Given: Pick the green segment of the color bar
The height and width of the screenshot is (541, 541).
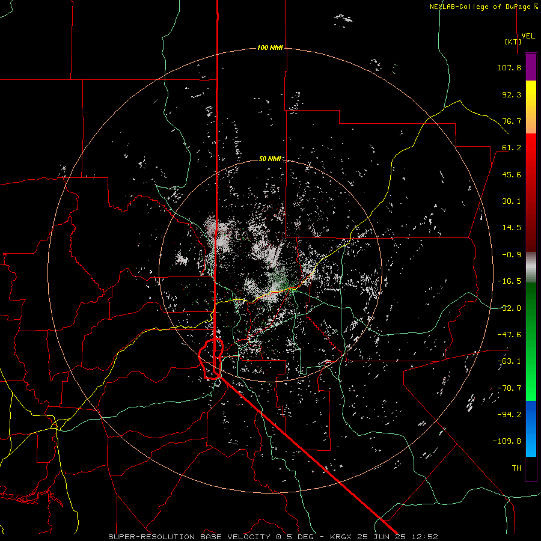Looking at the screenshot, I should (531, 341).
